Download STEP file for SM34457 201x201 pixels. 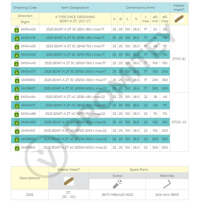17,72
